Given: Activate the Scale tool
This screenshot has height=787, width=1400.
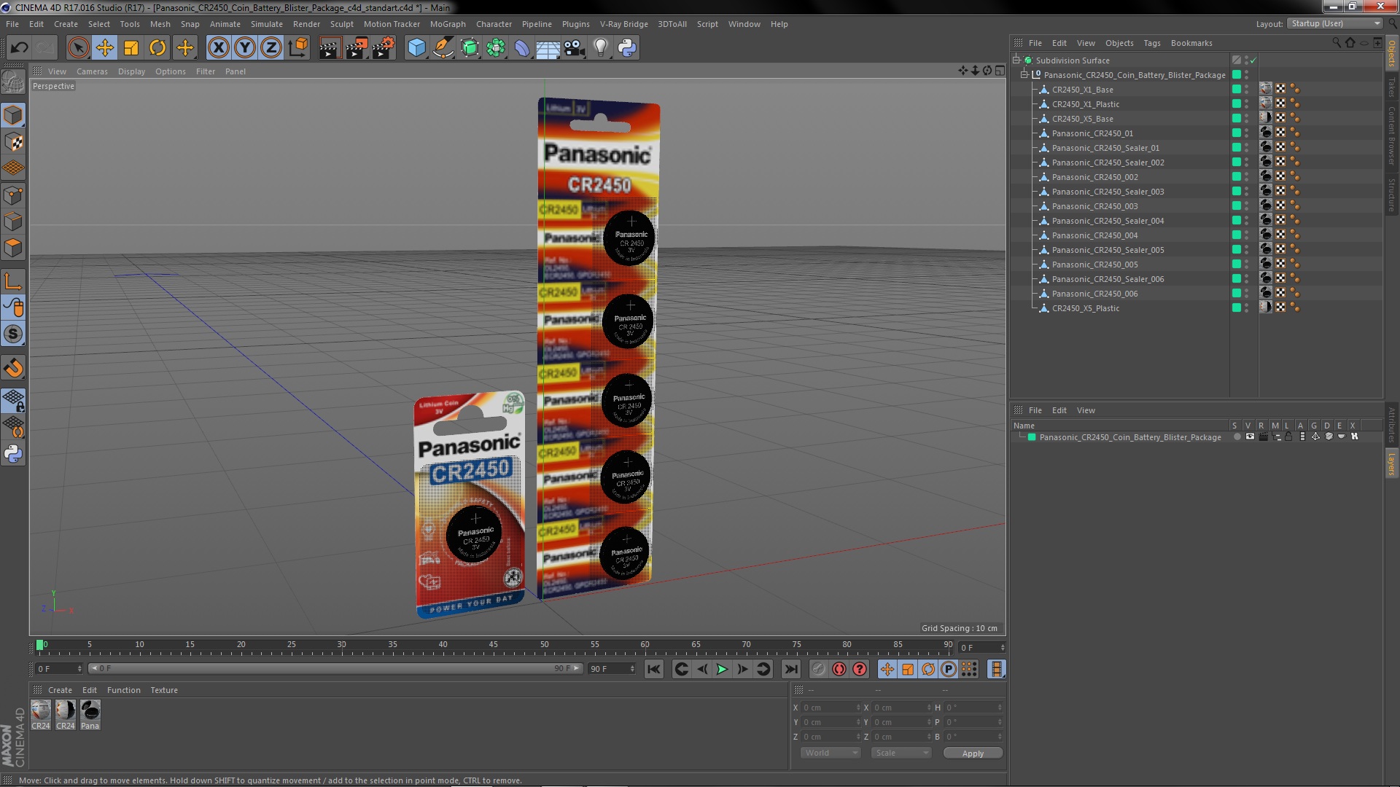Looking at the screenshot, I should [131, 48].
